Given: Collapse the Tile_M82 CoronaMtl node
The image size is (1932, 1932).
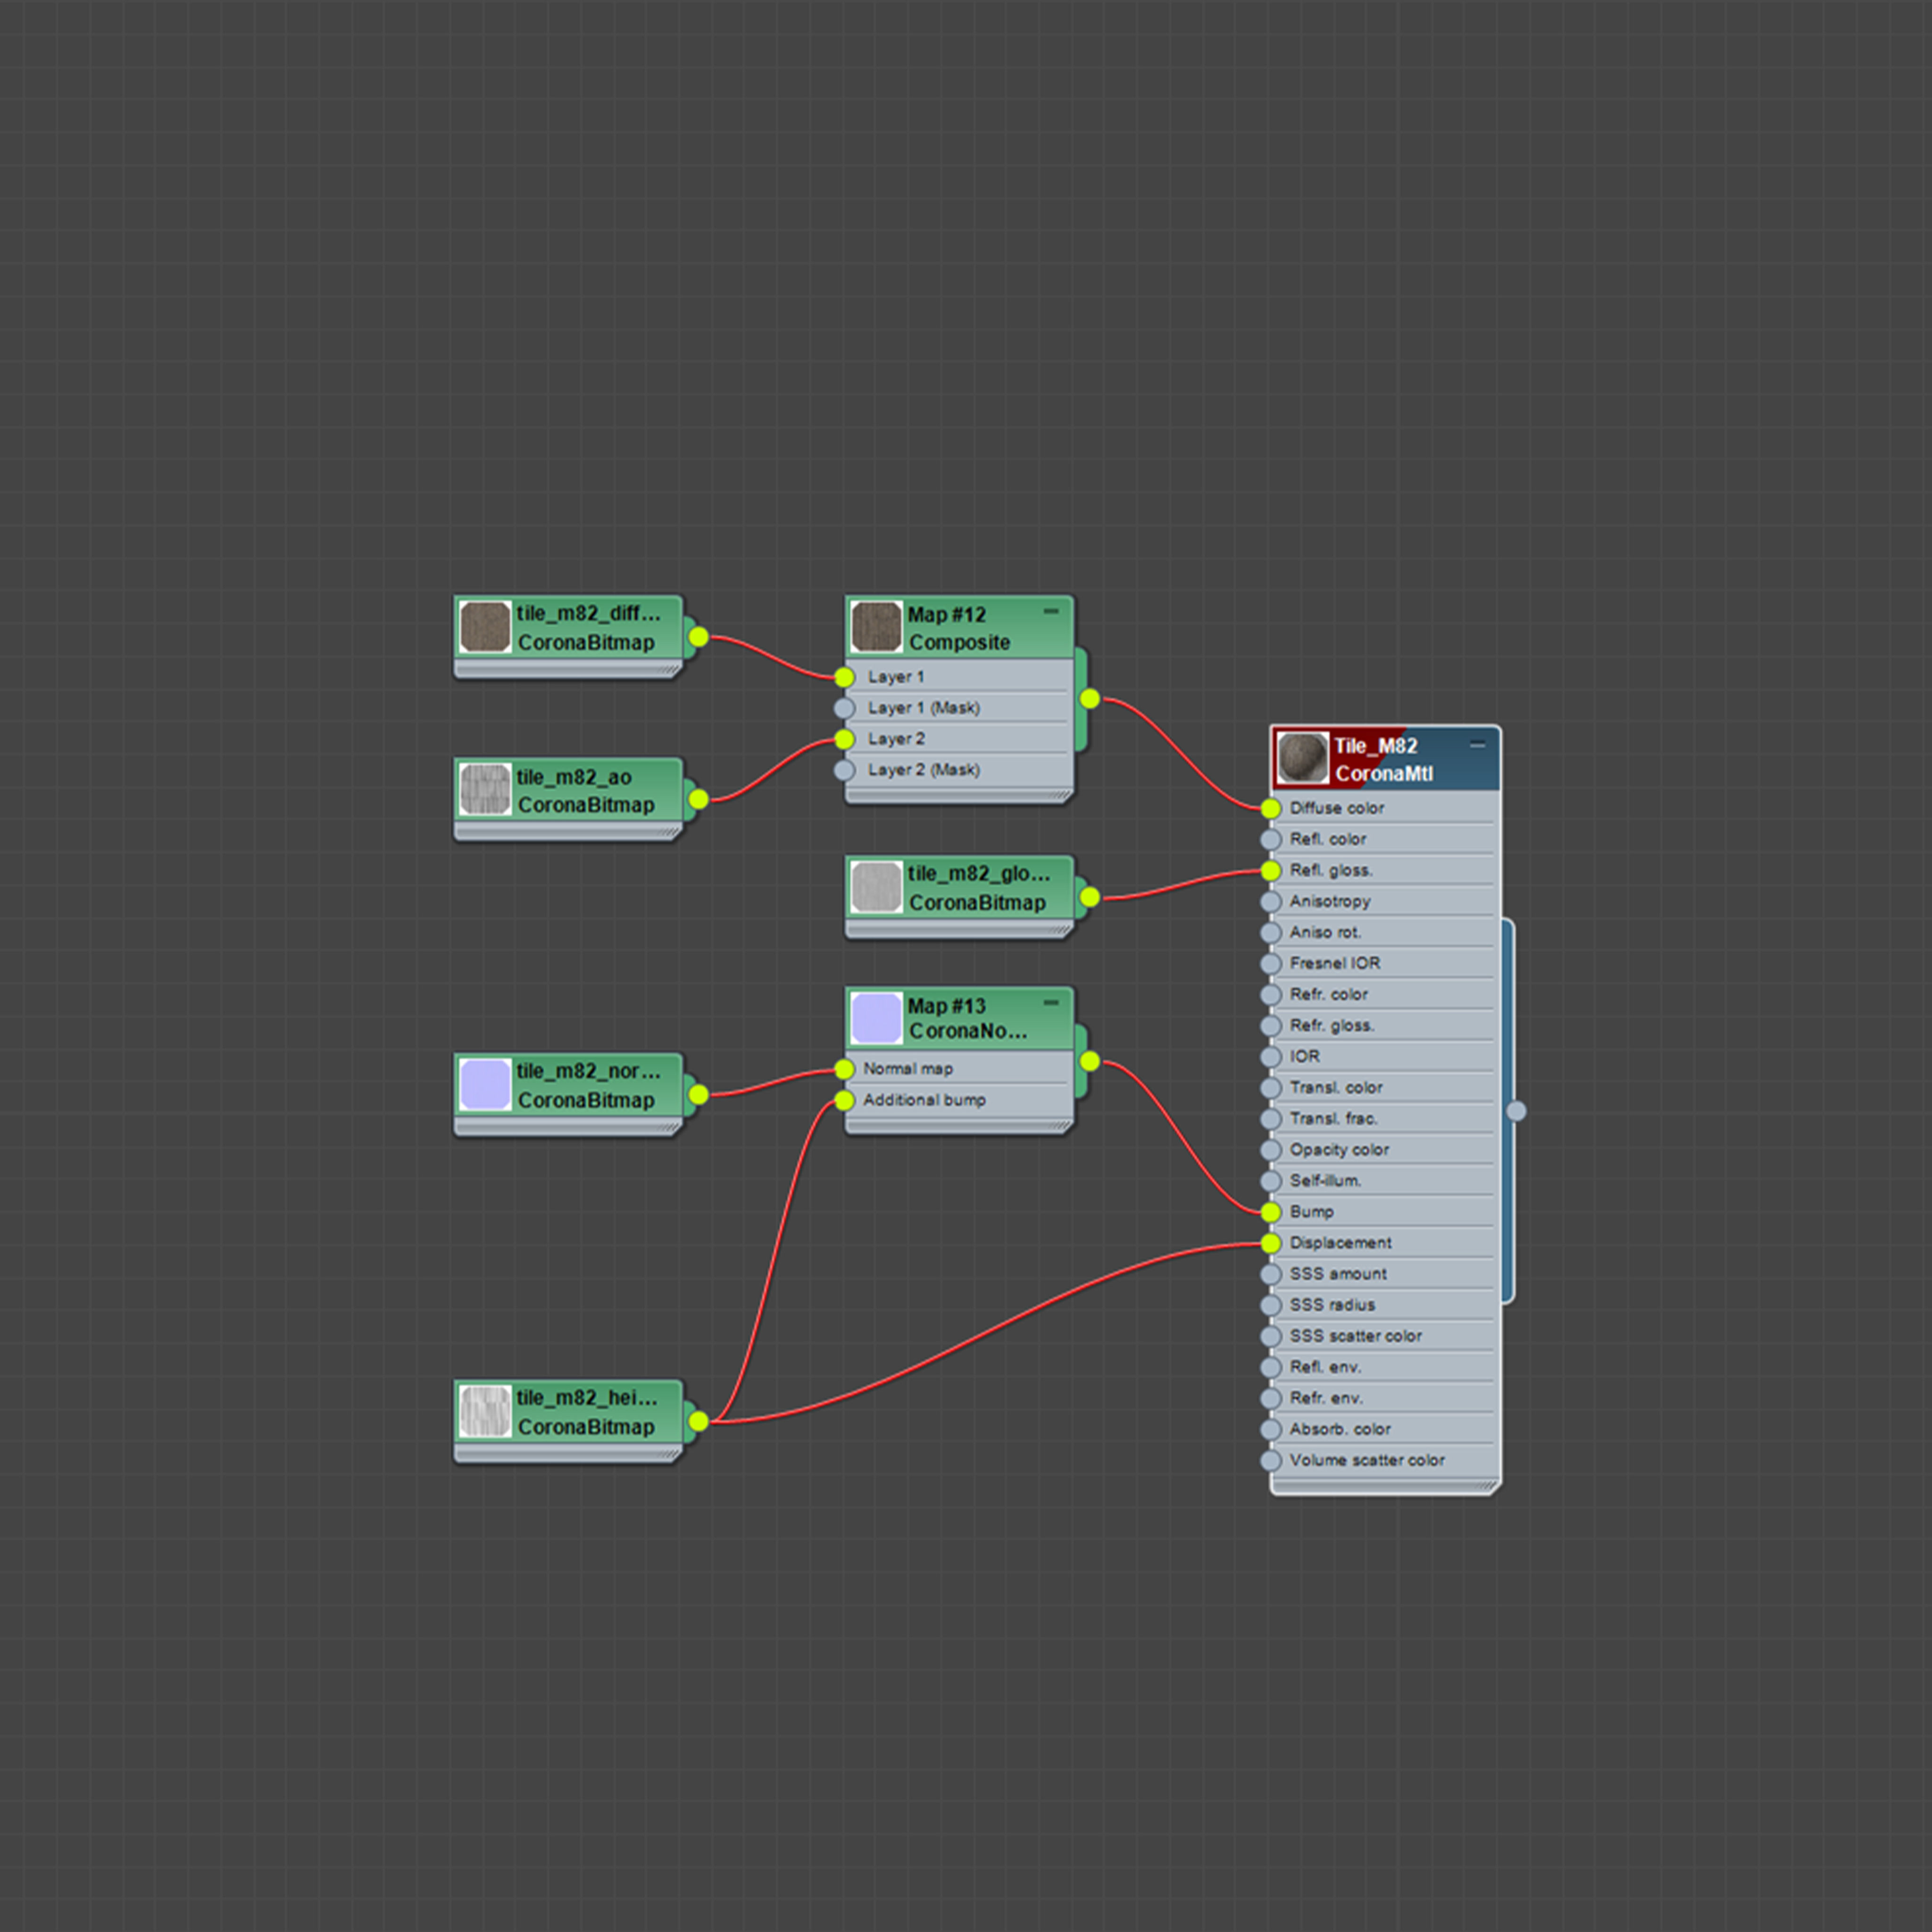Looking at the screenshot, I should [1477, 744].
